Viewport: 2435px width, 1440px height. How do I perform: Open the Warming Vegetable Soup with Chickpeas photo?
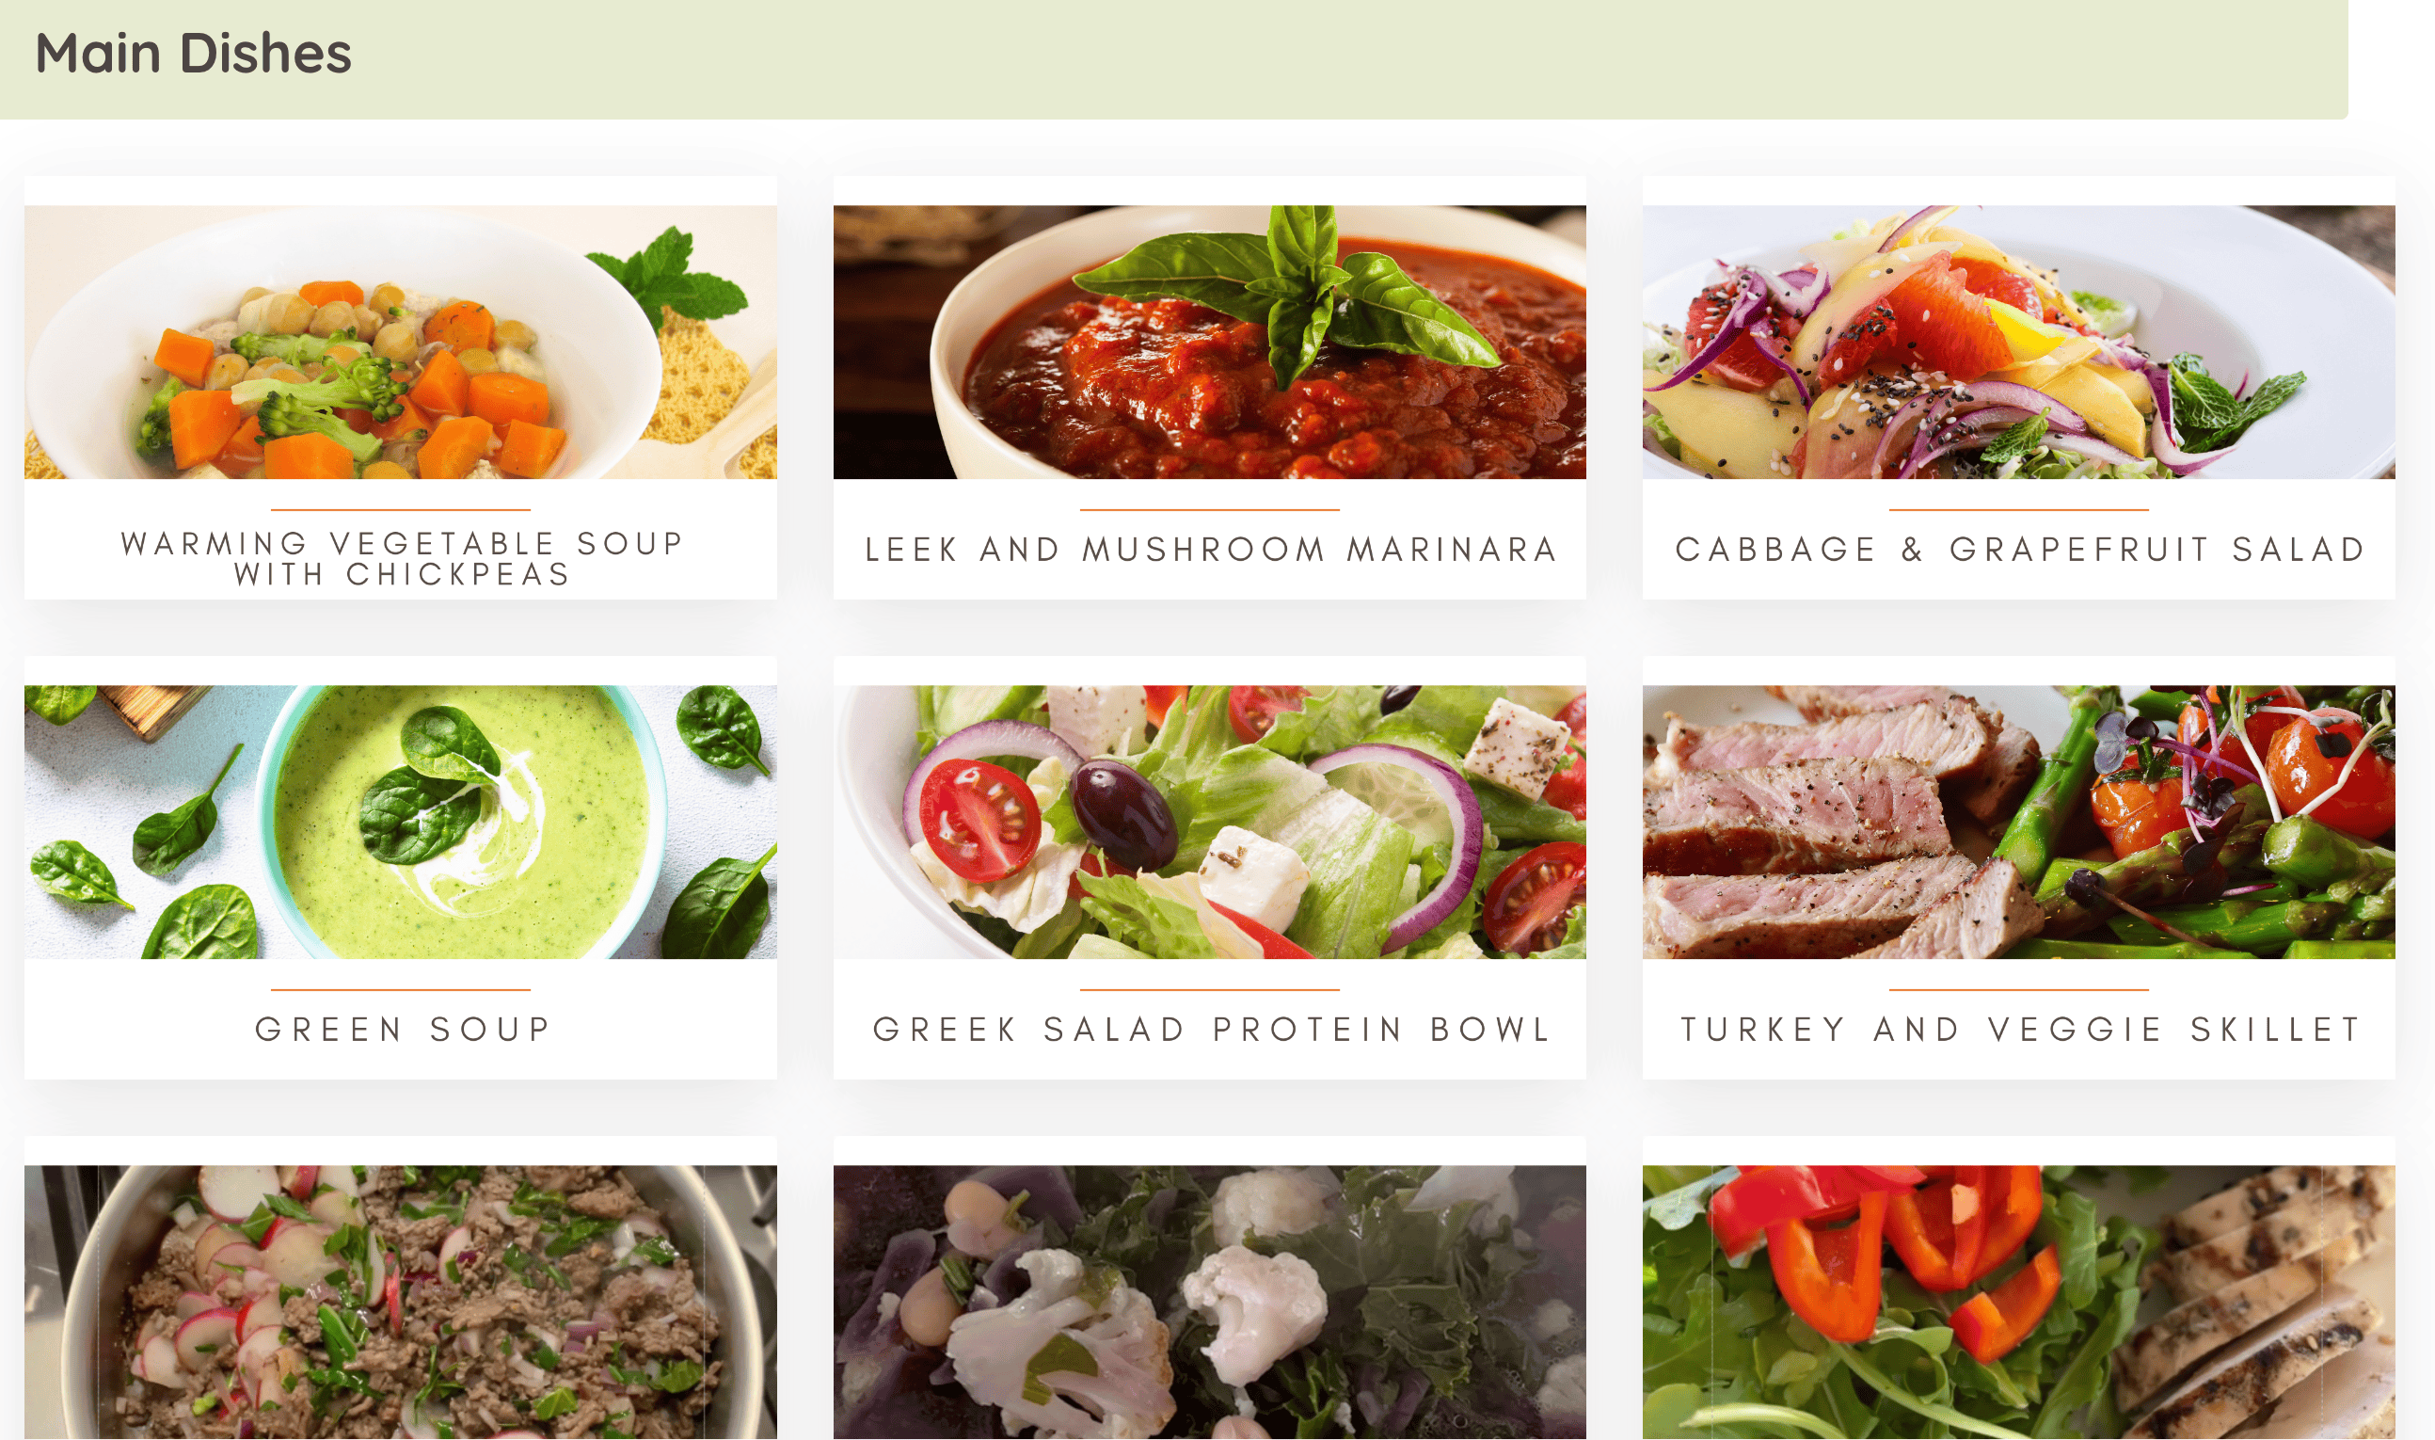(401, 342)
